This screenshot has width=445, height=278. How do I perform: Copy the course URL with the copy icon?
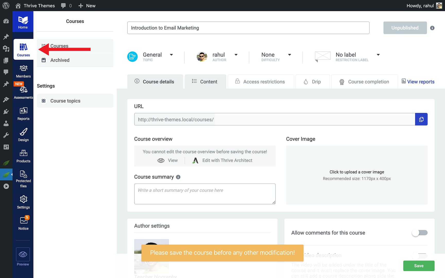click(x=421, y=119)
